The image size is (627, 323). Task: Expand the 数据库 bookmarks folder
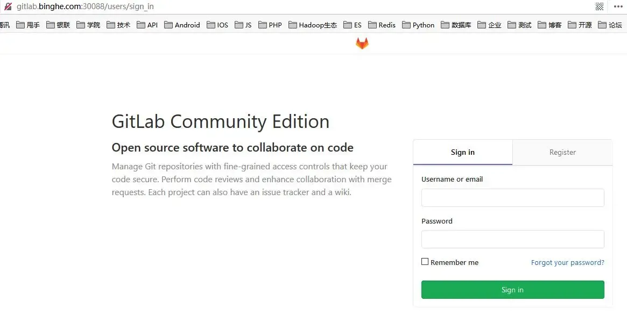coord(456,25)
